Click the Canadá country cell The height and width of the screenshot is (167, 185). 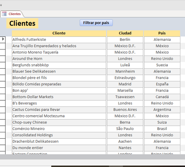[162, 97]
